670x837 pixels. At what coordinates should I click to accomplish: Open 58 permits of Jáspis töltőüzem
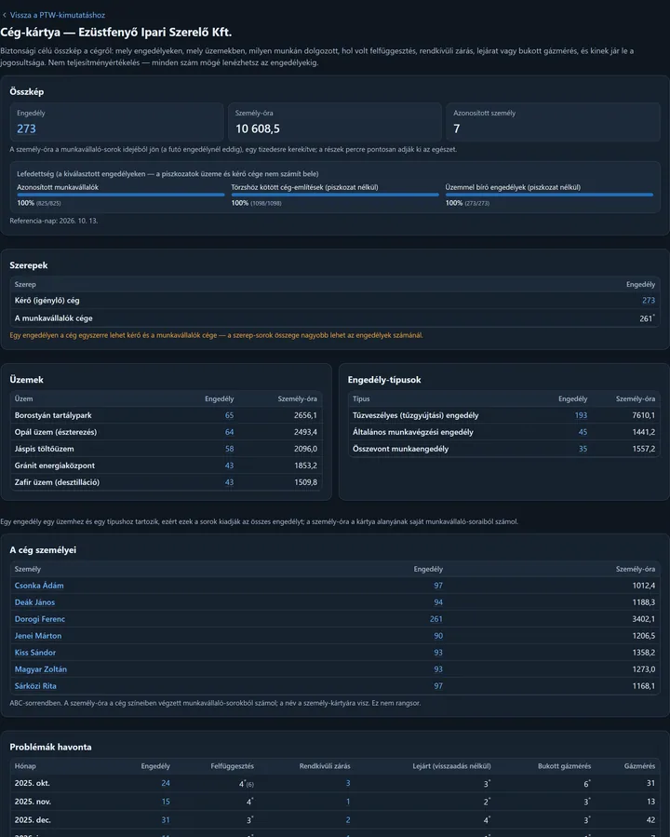[229, 449]
